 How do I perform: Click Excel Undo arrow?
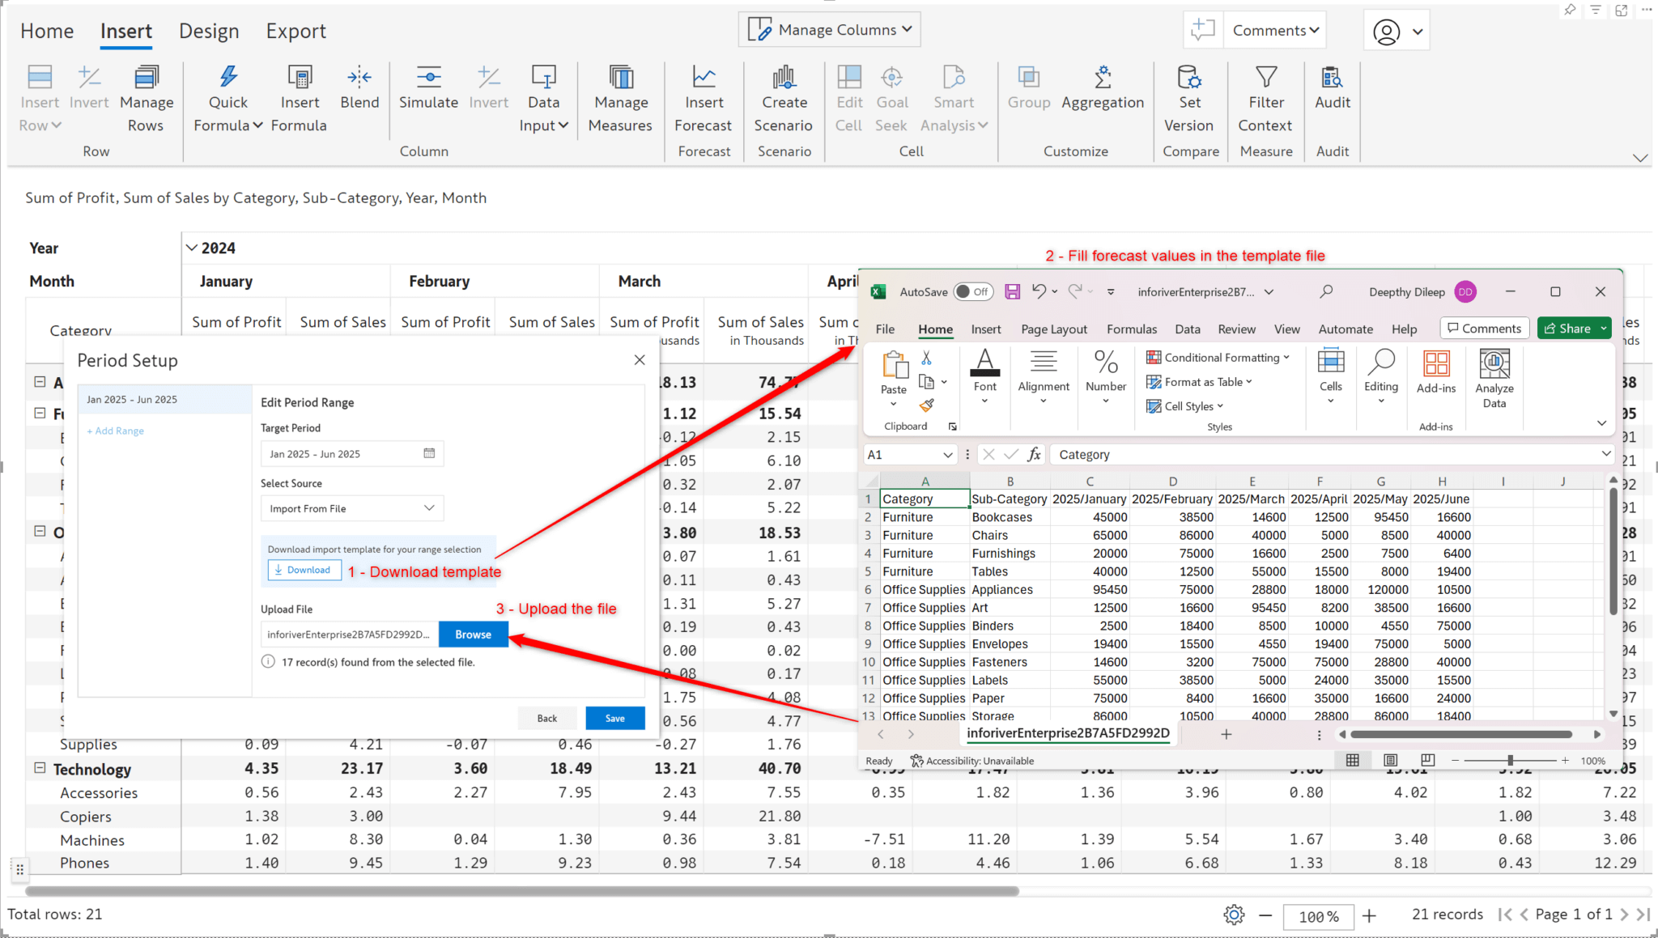[x=1039, y=291]
